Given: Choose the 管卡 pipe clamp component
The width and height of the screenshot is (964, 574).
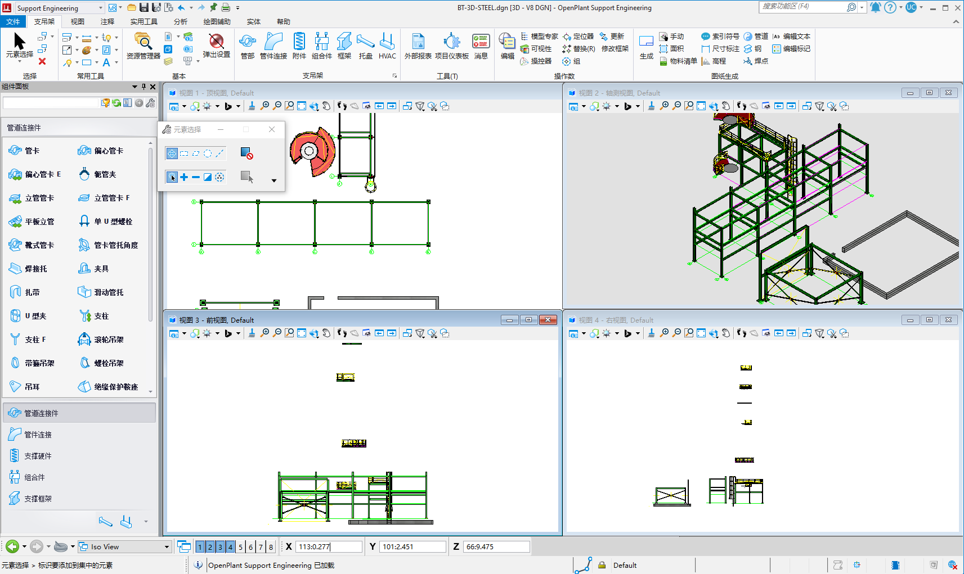Looking at the screenshot, I should (24, 151).
